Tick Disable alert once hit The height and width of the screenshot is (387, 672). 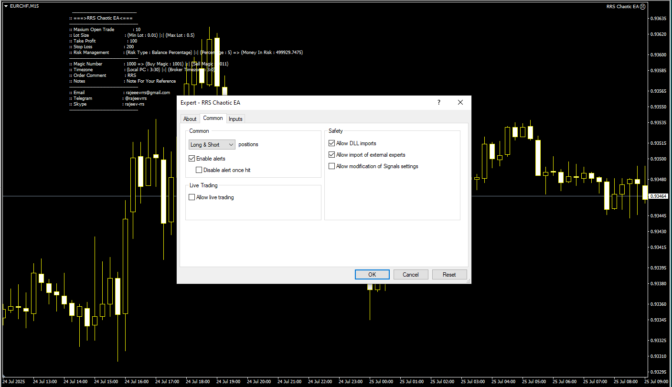(199, 170)
